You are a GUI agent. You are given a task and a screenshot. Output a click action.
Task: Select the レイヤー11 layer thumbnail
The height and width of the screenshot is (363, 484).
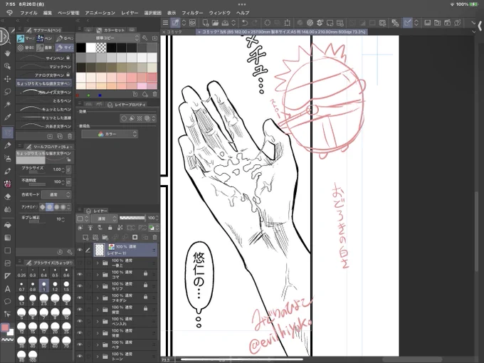100,250
